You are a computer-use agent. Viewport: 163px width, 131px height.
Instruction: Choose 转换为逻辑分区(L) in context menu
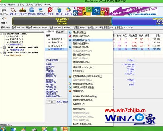tap(91, 62)
